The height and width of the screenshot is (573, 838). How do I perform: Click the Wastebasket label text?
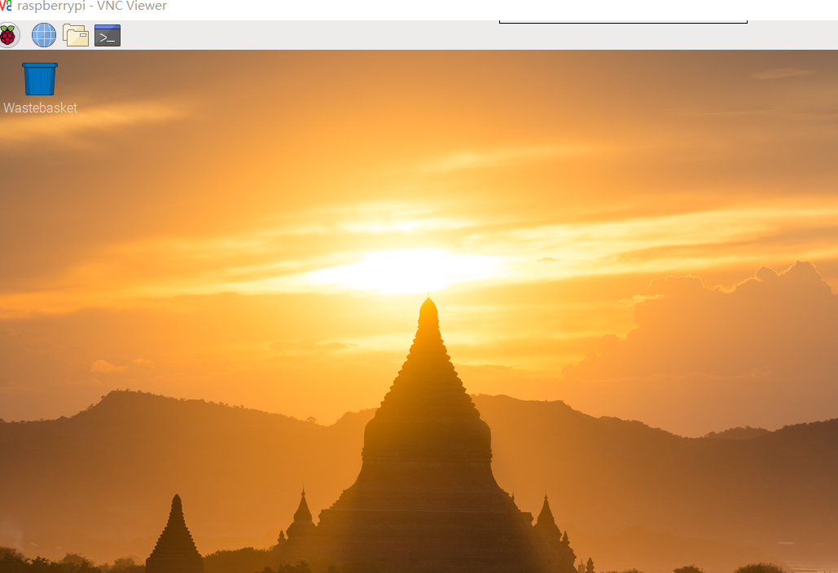point(40,108)
